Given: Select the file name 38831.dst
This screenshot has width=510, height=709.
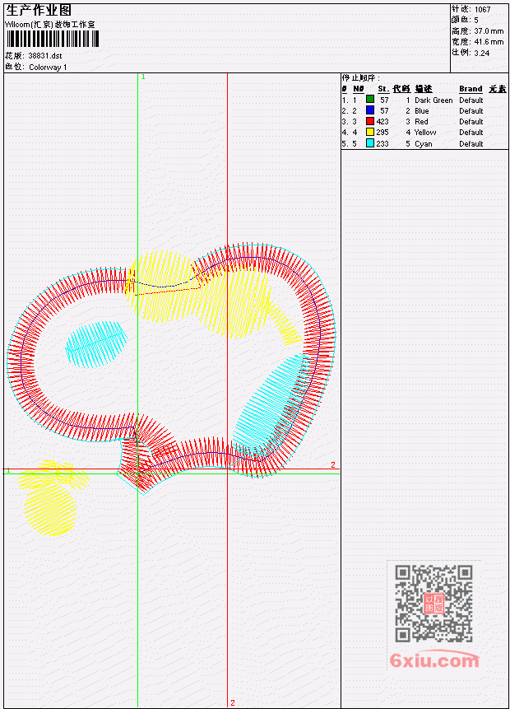Looking at the screenshot, I should coord(44,56).
